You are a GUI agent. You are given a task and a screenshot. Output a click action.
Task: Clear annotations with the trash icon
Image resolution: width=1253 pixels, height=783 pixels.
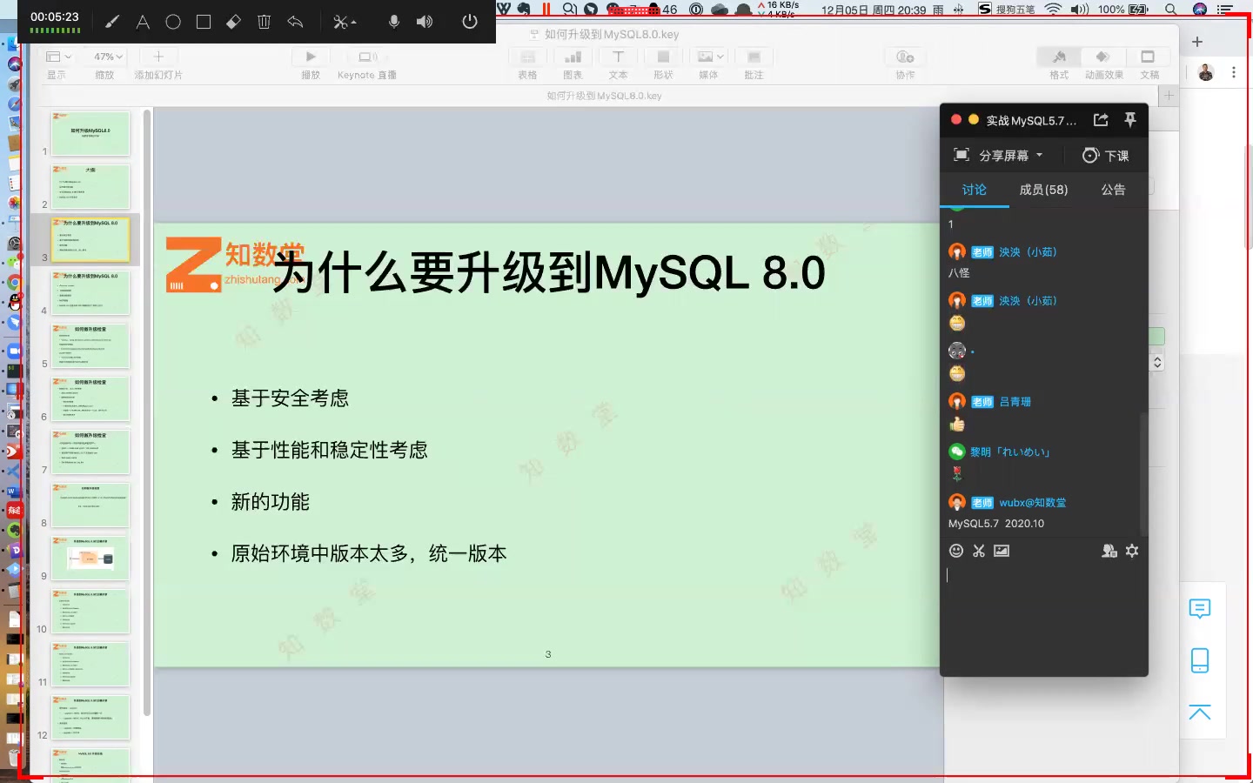265,22
